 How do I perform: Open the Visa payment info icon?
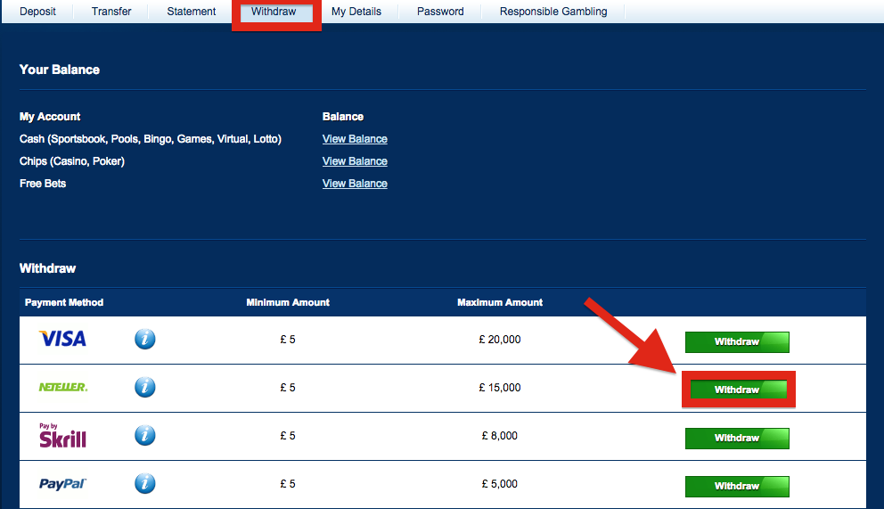pyautogui.click(x=145, y=340)
